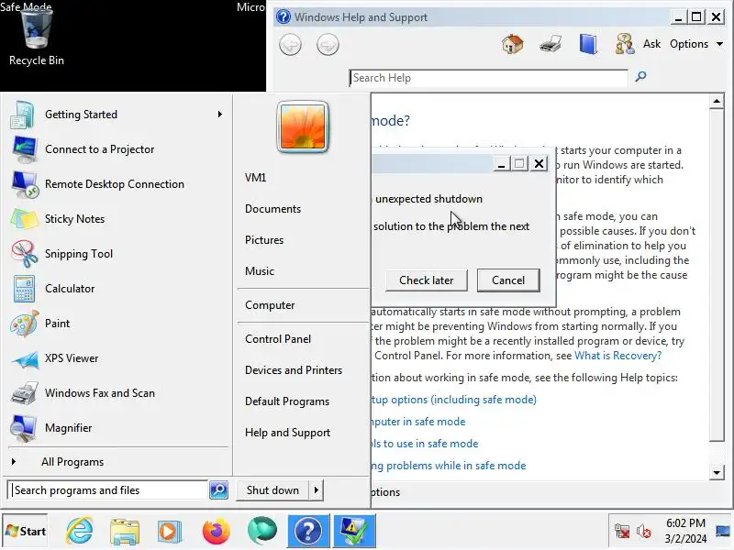734x550 pixels.
Task: Open Help and Support menu item
Action: [x=287, y=433]
